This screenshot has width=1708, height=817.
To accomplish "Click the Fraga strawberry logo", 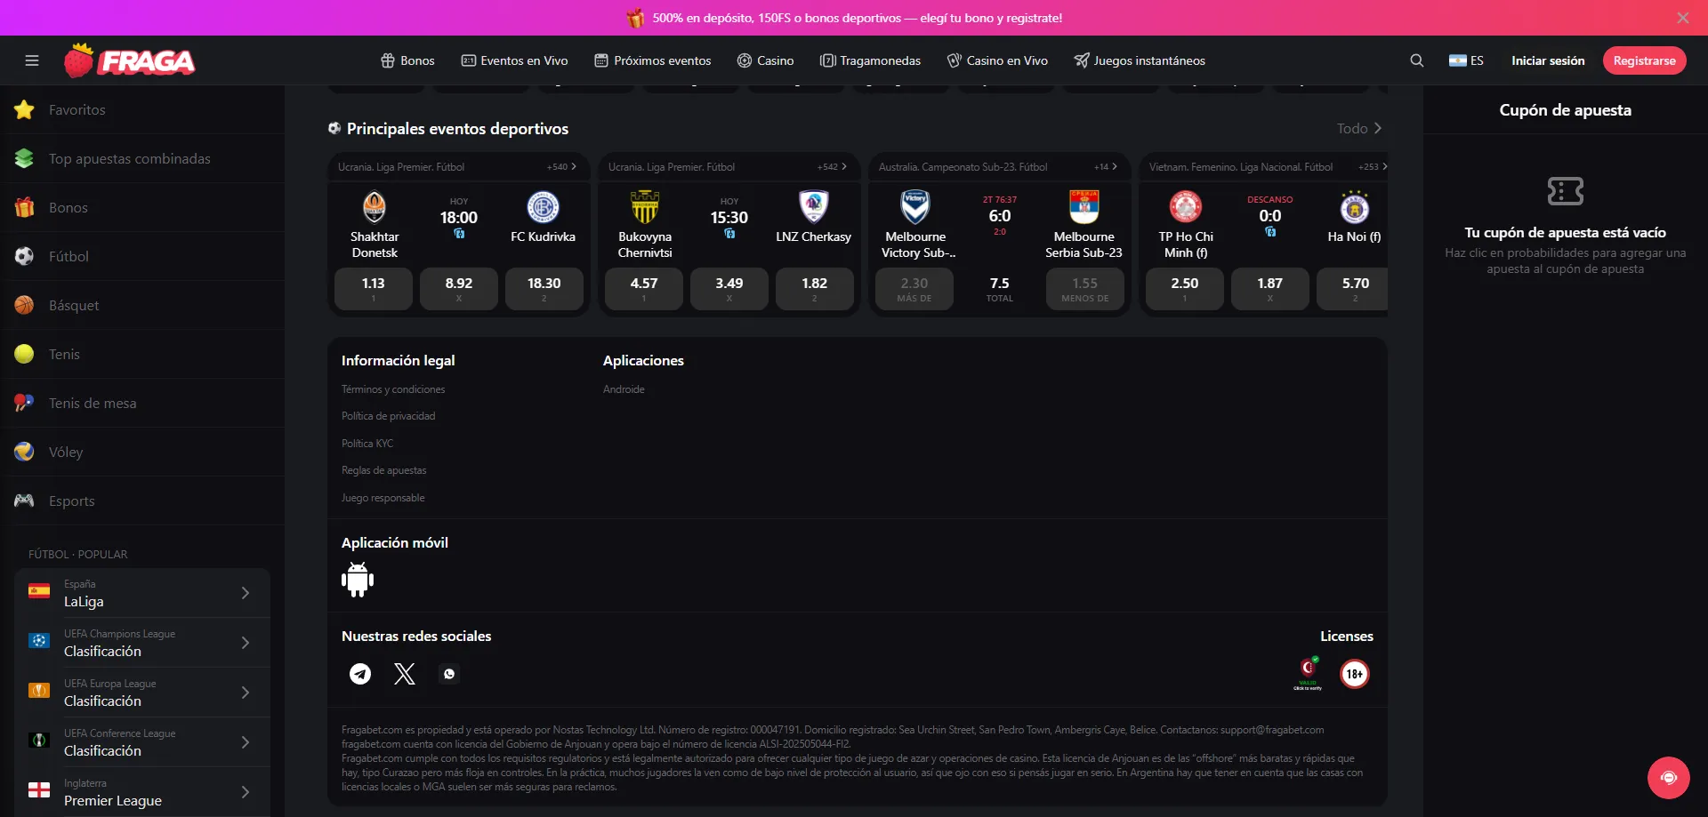I will click(x=130, y=60).
